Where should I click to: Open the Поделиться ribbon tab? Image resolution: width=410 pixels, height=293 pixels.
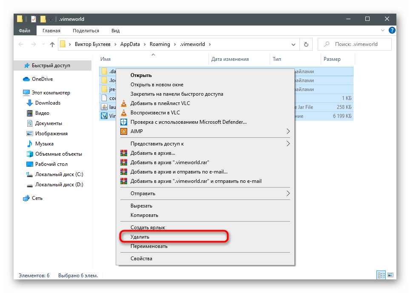86,31
